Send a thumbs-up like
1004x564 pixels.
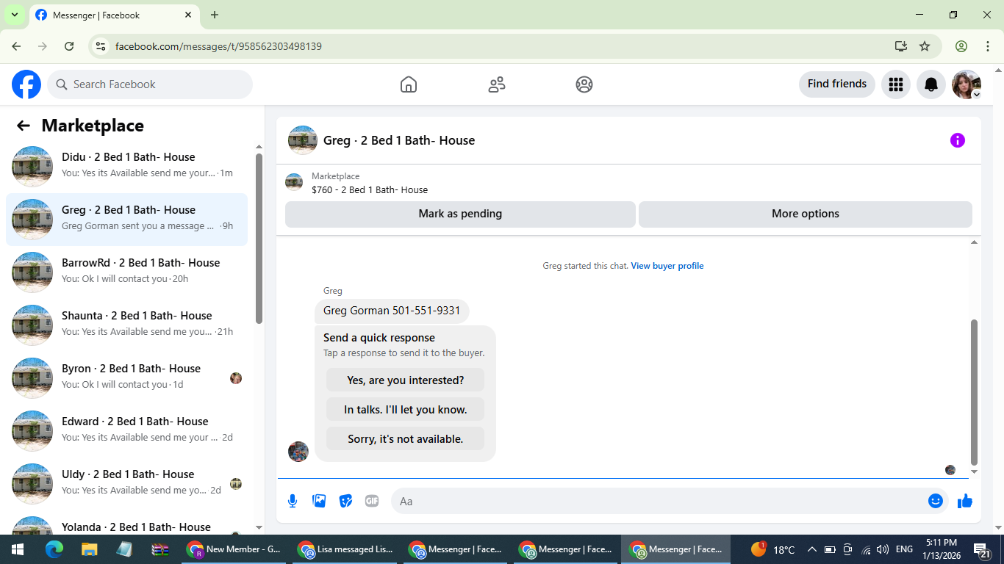pos(965,501)
